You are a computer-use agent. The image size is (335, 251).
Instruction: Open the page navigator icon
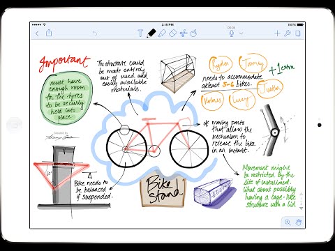(x=298, y=33)
